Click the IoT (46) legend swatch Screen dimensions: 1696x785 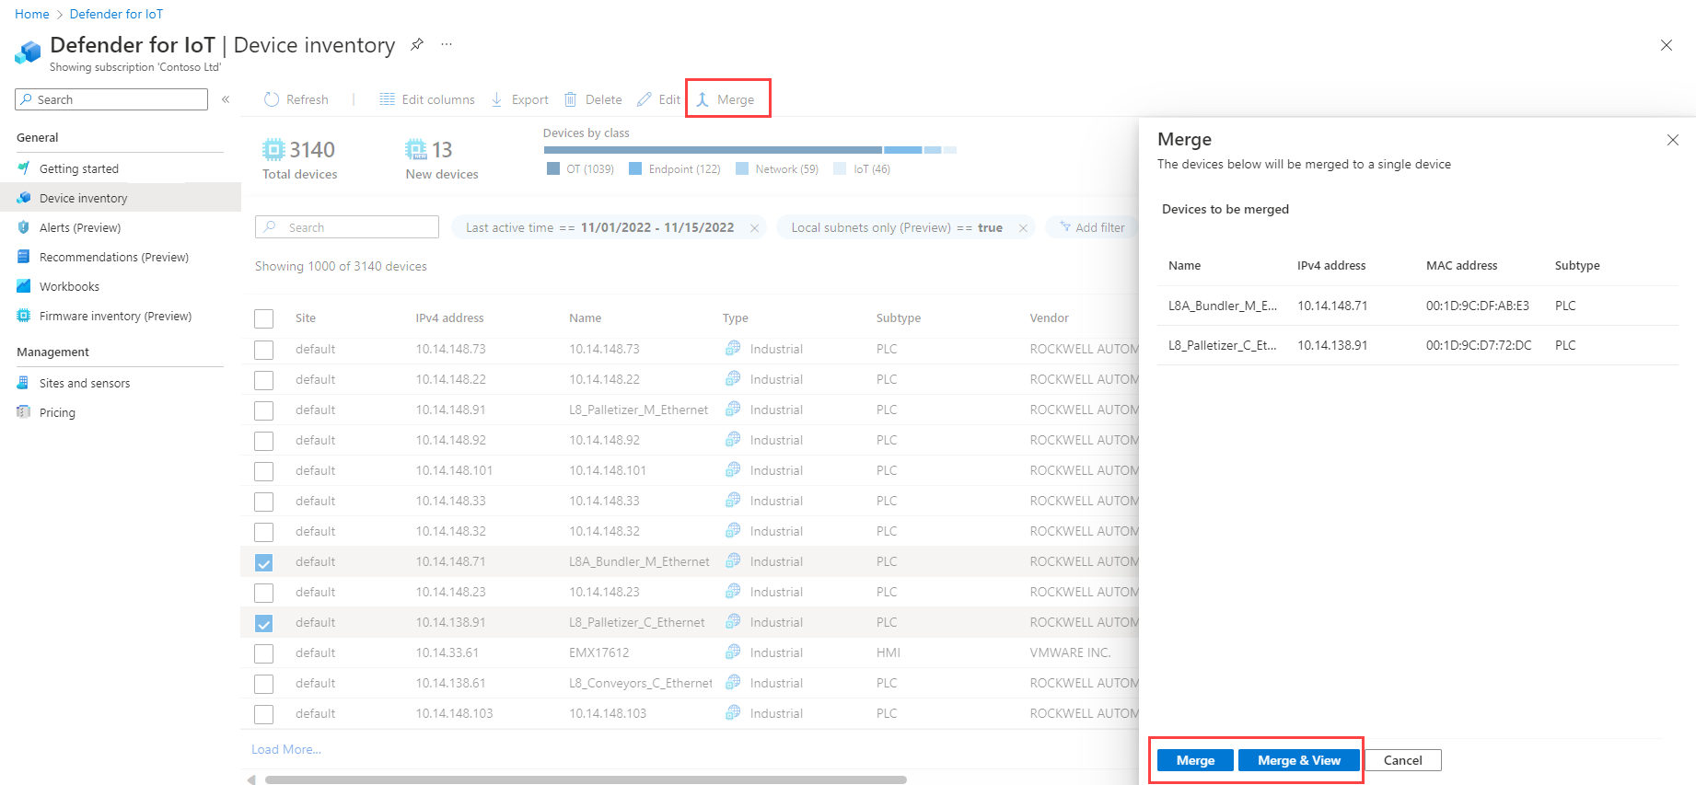pos(840,168)
